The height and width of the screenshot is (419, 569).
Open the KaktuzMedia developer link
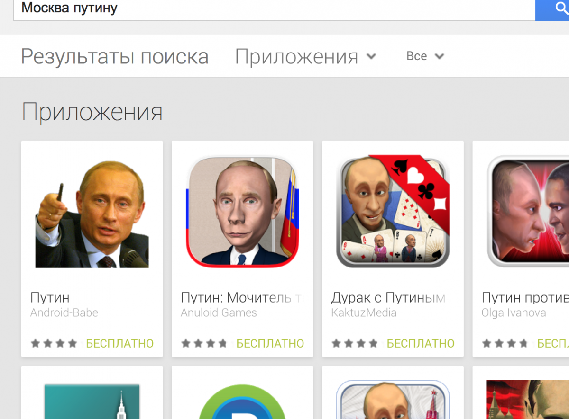pos(364,312)
